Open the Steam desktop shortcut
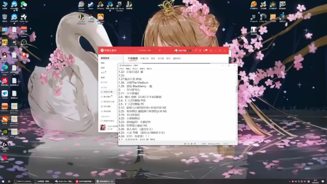This screenshot has width=327, height=184. point(91,5)
